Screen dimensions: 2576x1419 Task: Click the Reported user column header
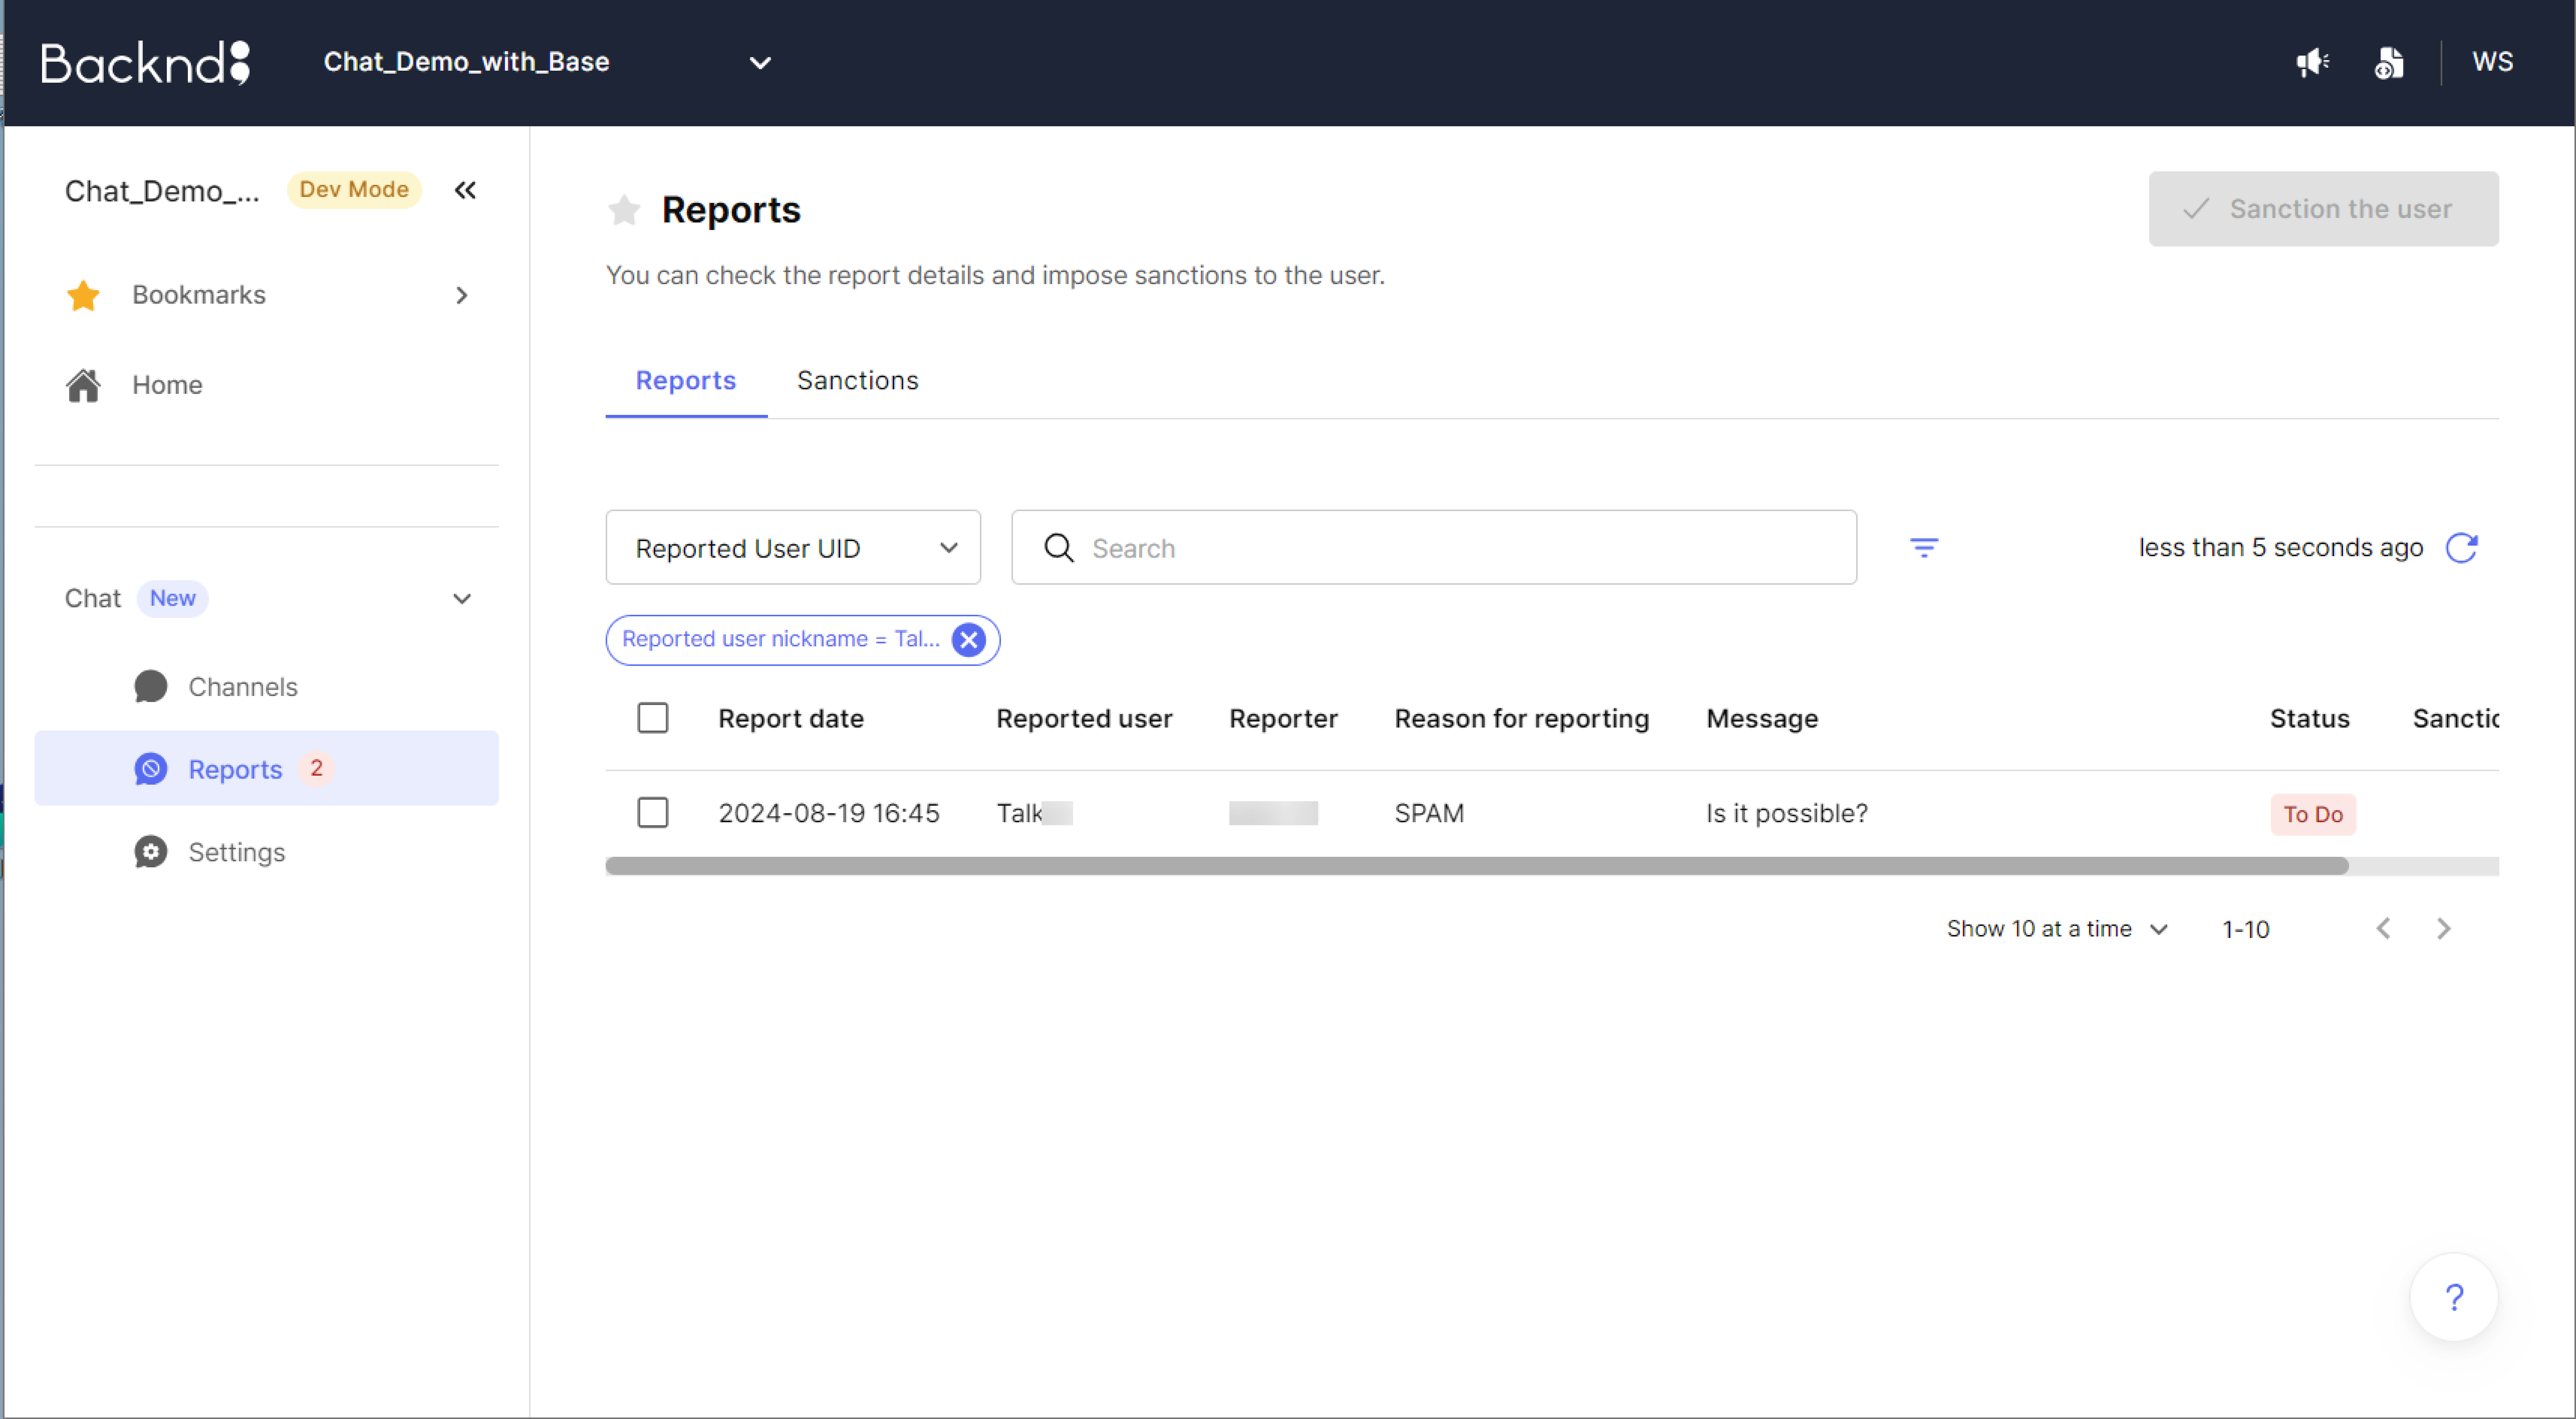[1084, 719]
